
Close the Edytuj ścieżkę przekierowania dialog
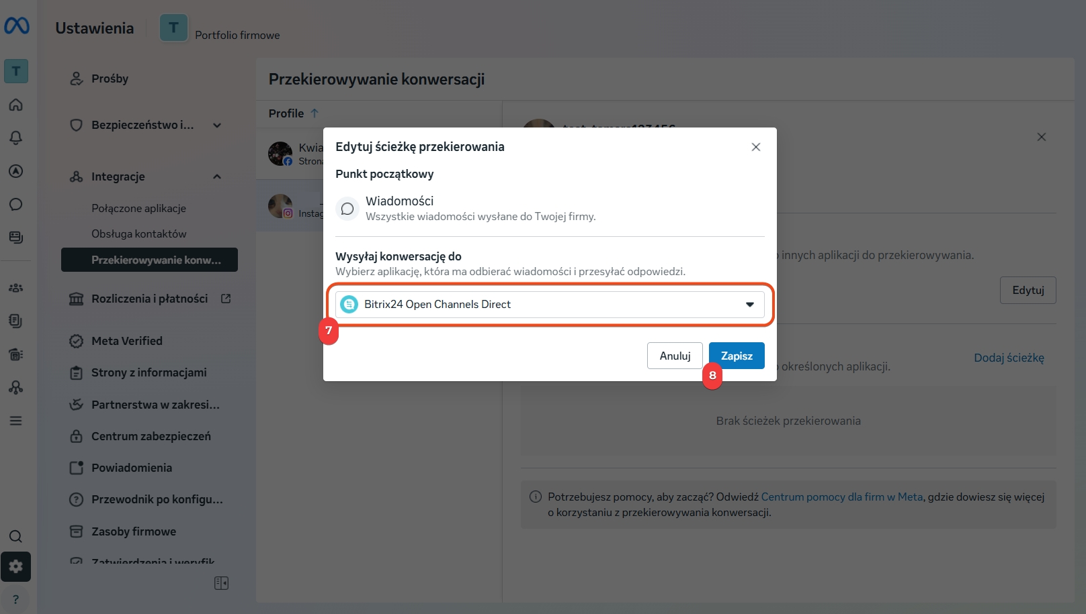tap(756, 147)
